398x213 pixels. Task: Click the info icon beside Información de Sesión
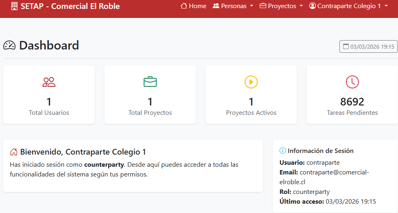(283, 151)
